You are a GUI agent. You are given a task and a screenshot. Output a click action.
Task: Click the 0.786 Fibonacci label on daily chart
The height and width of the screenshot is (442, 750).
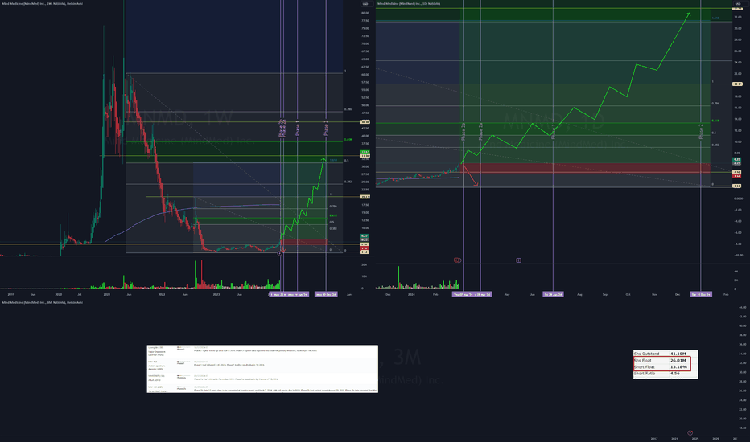(x=715, y=104)
